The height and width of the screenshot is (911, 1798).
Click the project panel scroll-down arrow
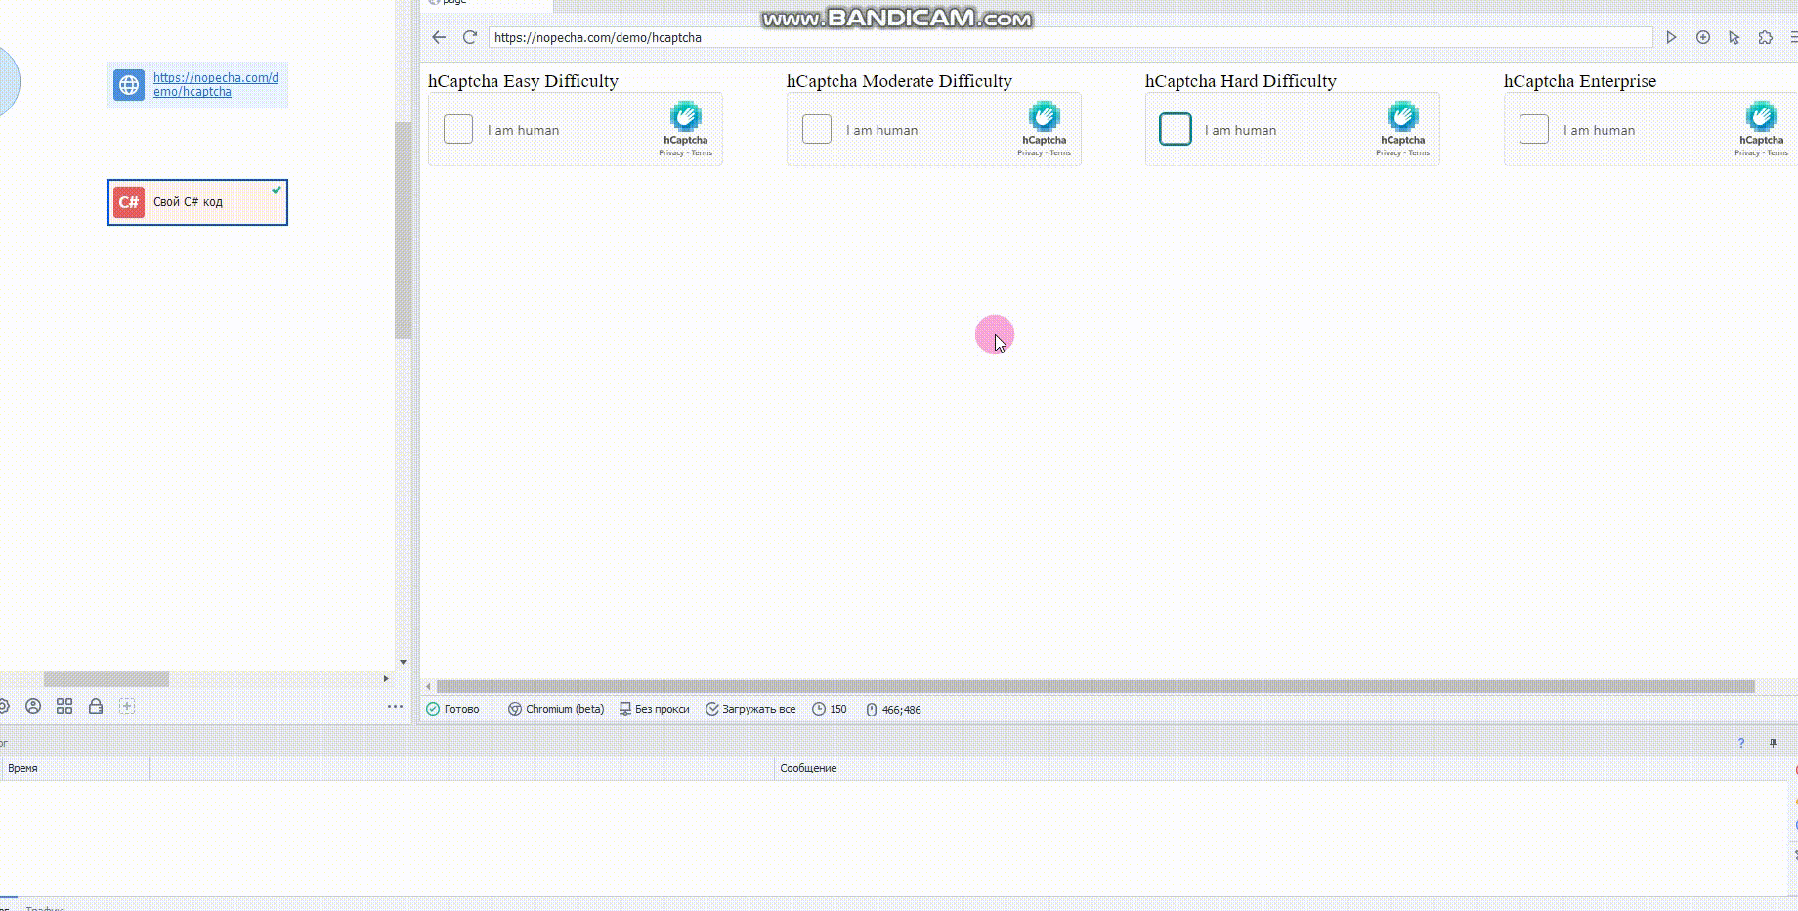(403, 662)
